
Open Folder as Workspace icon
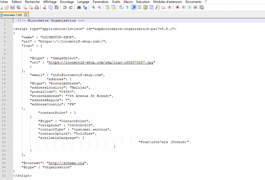click(x=164, y=7)
